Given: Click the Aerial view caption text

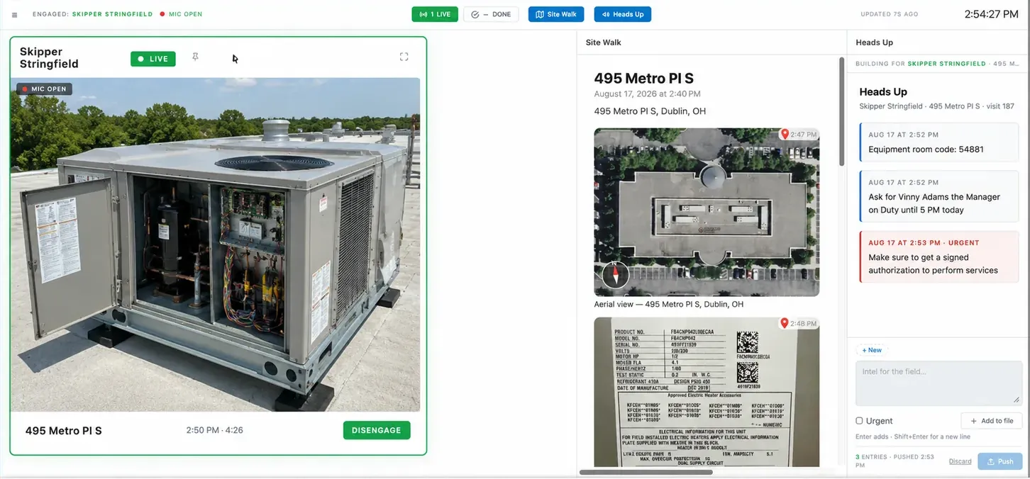Looking at the screenshot, I should pos(668,304).
